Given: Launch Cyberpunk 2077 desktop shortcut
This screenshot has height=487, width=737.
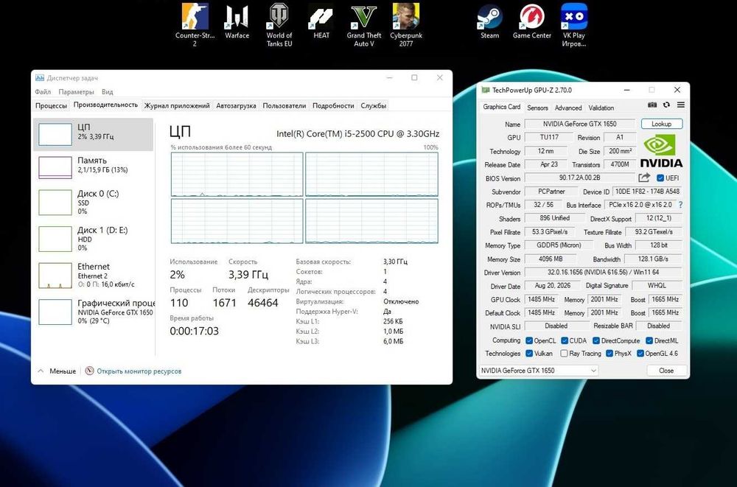Looking at the screenshot, I should 406,25.
